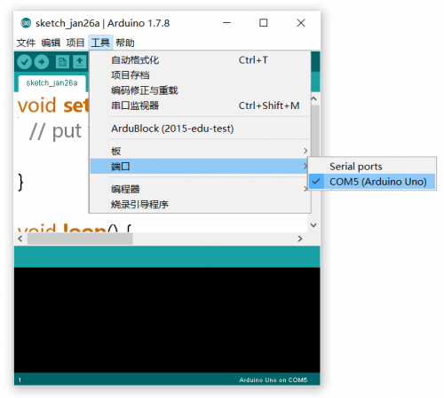Select 编码修正与重载 menu entry
444x398 pixels.
(201, 90)
